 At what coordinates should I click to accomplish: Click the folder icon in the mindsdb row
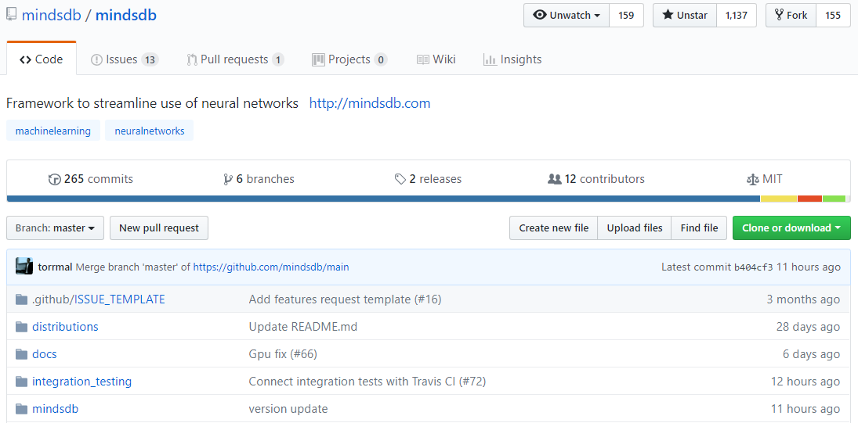tap(21, 408)
